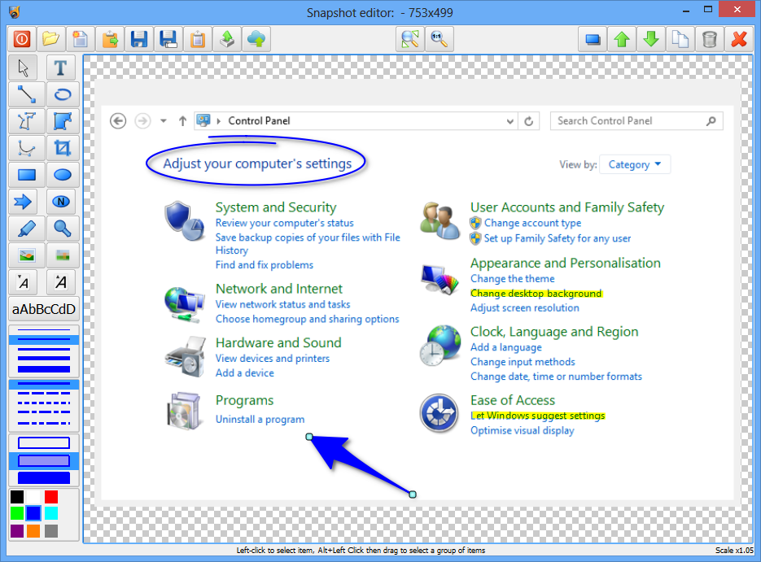Click the blue screen rectangle toolbar icon

[x=593, y=39]
